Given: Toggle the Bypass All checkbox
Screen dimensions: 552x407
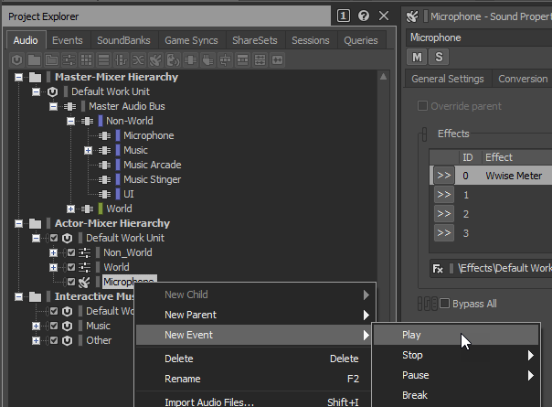Looking at the screenshot, I should click(445, 304).
